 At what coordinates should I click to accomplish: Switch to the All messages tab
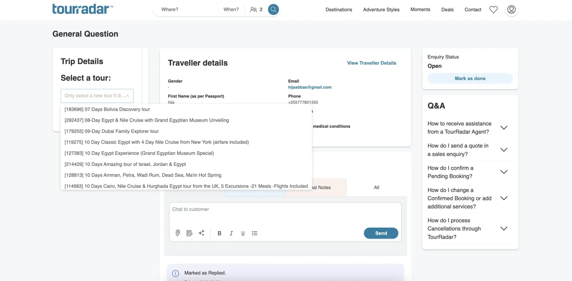click(x=377, y=188)
